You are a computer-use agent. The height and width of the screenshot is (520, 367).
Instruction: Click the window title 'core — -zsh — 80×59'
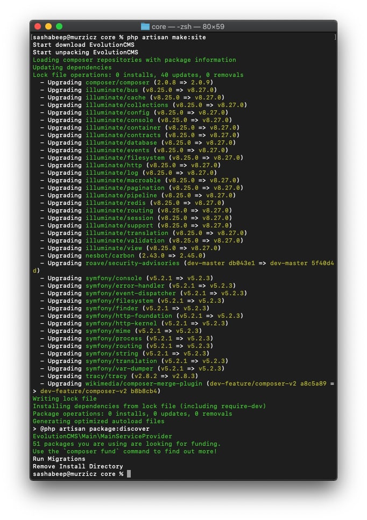click(x=188, y=26)
